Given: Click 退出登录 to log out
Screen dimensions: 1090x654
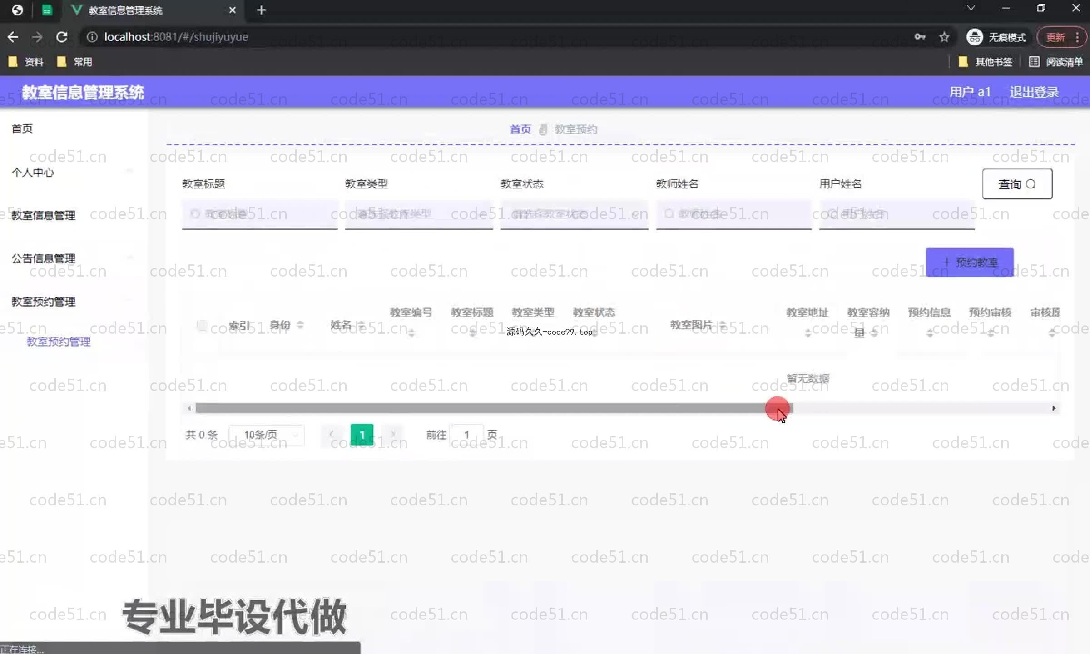Looking at the screenshot, I should click(x=1034, y=92).
